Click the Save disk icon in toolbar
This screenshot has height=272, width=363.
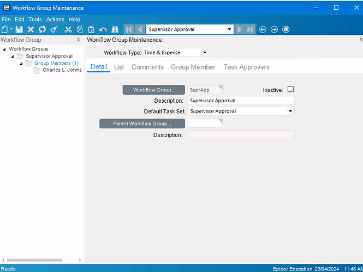(19, 29)
